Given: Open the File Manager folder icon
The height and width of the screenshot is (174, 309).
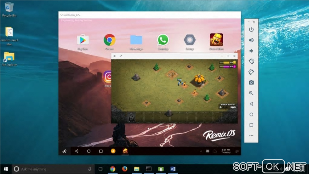Looking at the screenshot, I should coord(136,40).
